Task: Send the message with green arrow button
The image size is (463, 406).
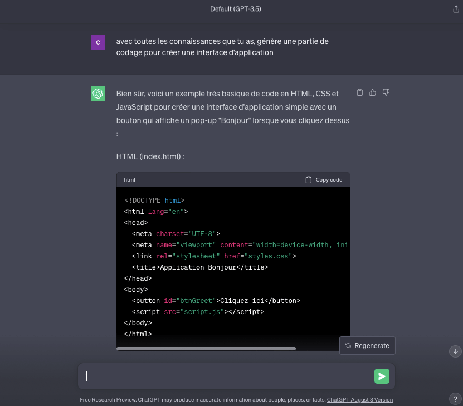Action: 382,376
